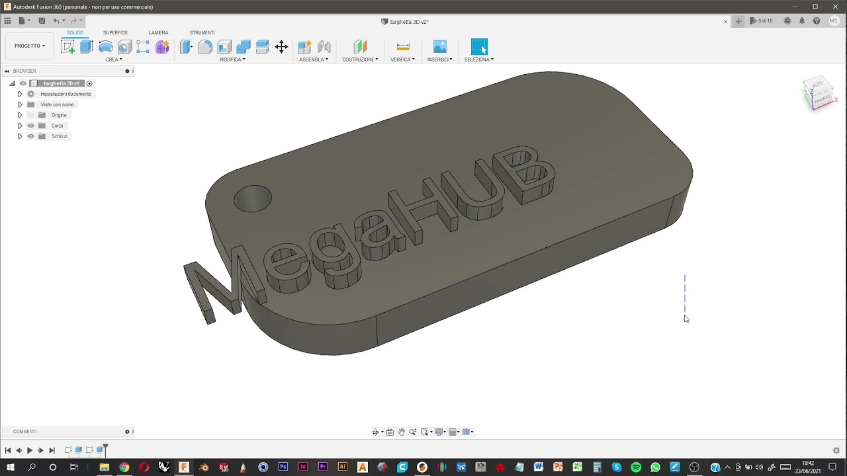The image size is (847, 476).
Task: Switch to the STRUMENTI tab
Action: (202, 32)
